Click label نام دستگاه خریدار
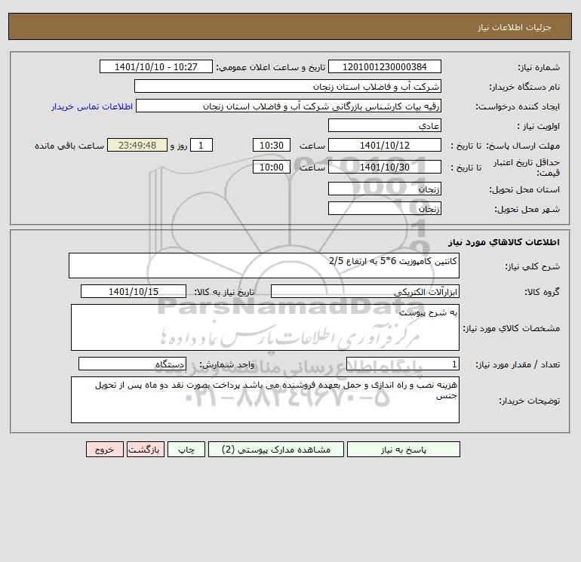 (524, 87)
